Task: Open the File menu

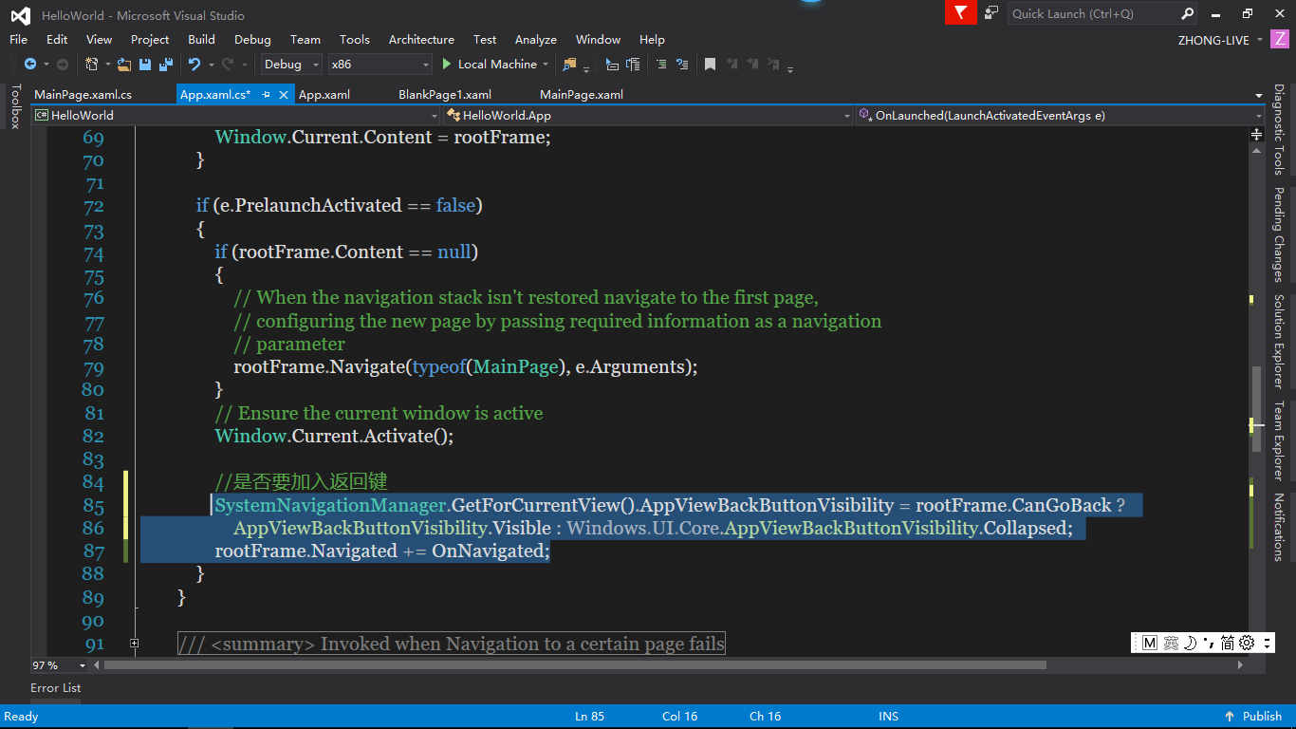Action: pos(18,40)
